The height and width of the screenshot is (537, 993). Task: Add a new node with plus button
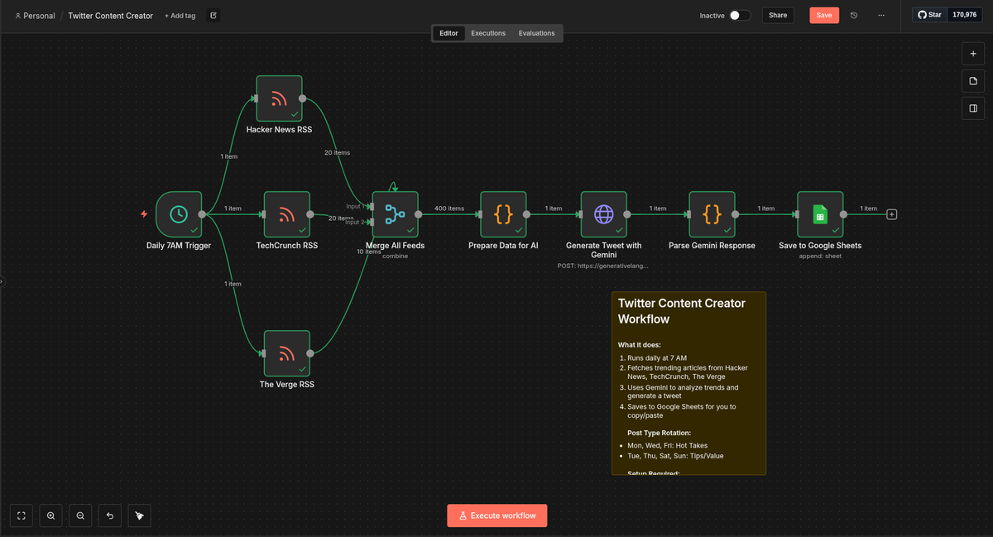click(x=973, y=54)
